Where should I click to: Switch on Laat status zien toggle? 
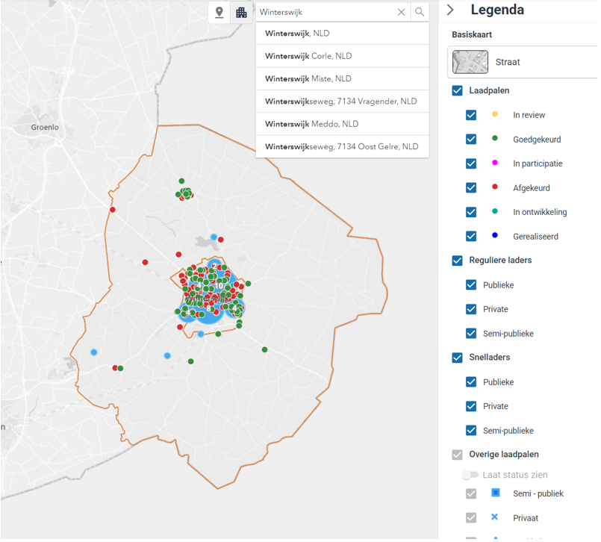[x=470, y=475]
